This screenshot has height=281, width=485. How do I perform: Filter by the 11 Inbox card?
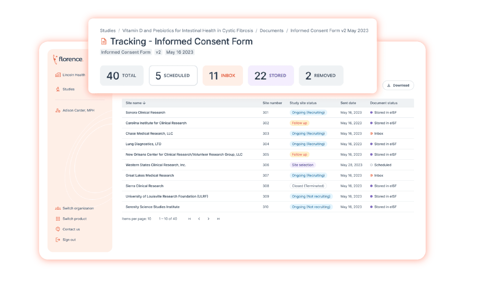point(222,76)
